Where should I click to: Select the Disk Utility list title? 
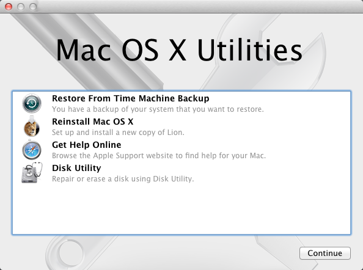click(76, 168)
